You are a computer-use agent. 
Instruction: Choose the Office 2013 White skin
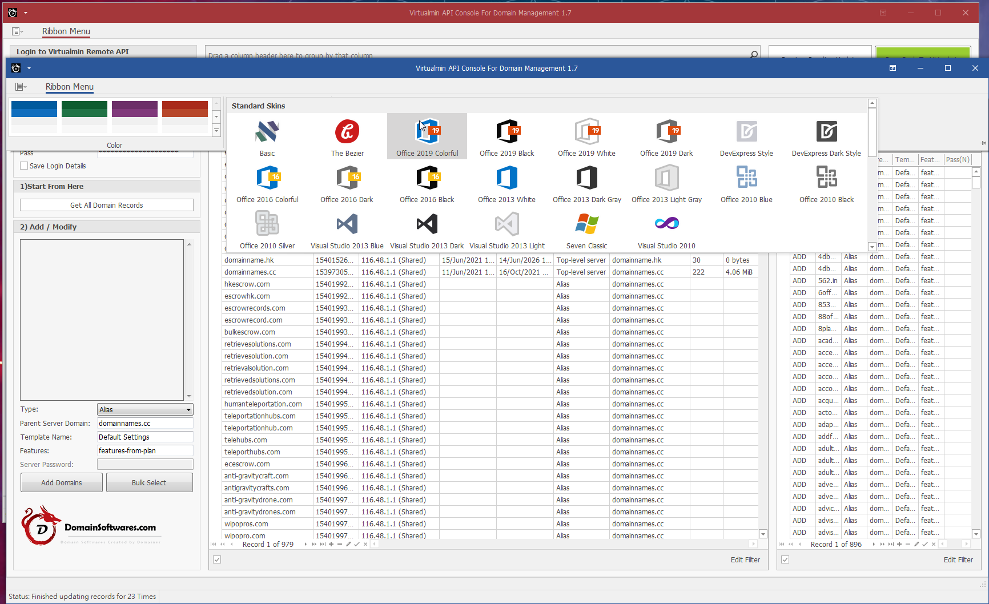pyautogui.click(x=507, y=183)
